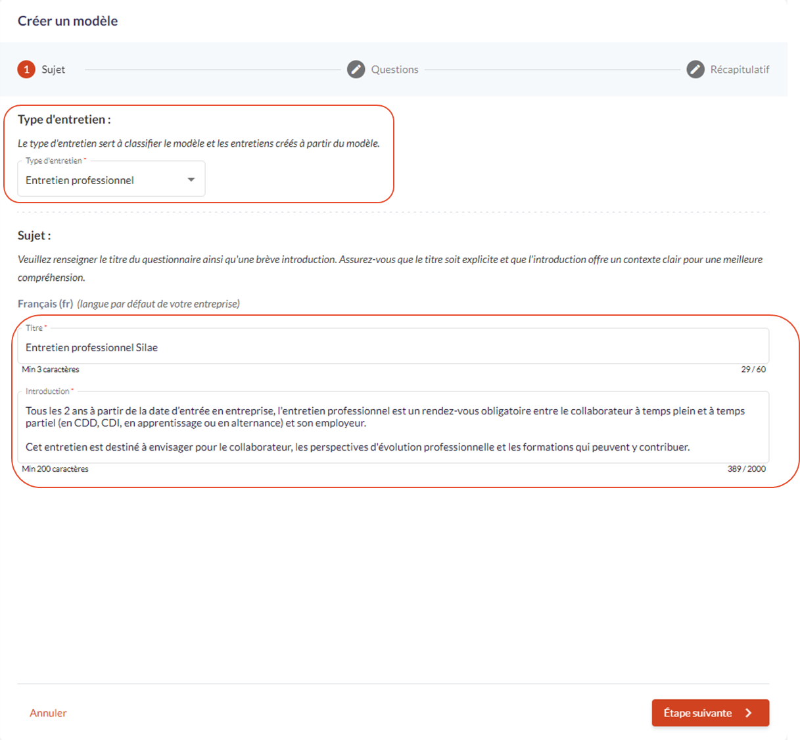Click the Questions step pencil icon
This screenshot has height=740, width=800.
[356, 69]
